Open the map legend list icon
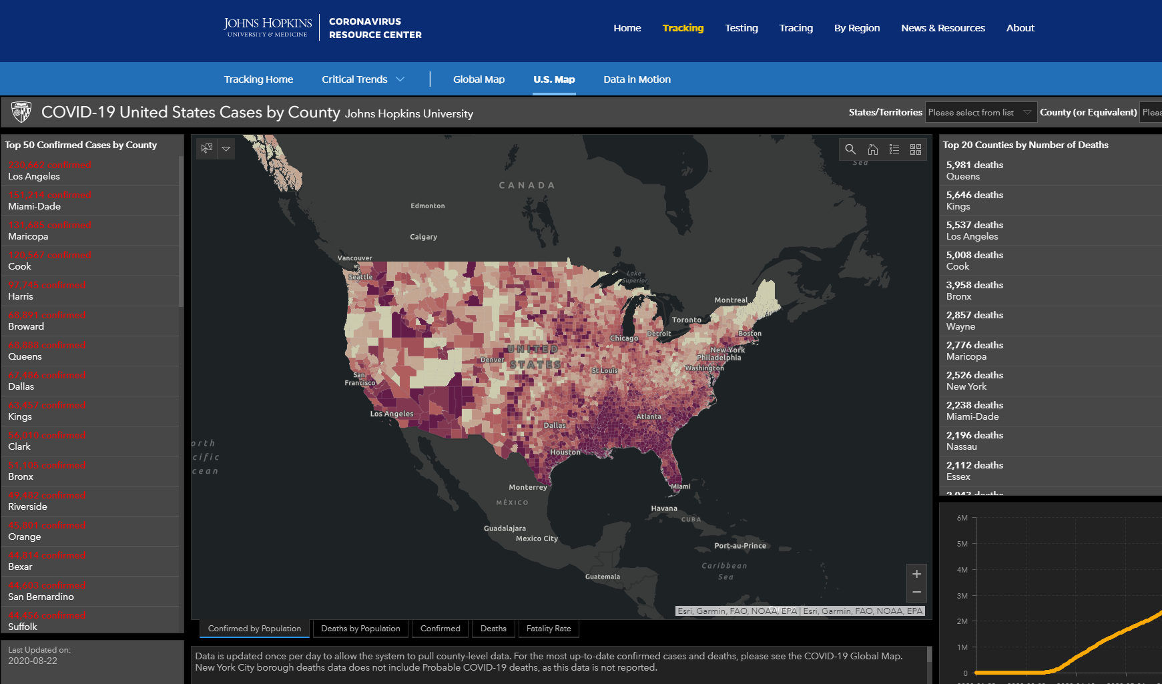 [894, 149]
